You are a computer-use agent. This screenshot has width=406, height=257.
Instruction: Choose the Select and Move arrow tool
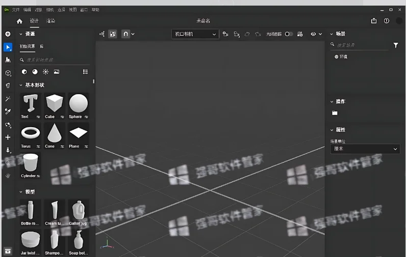tap(8, 47)
